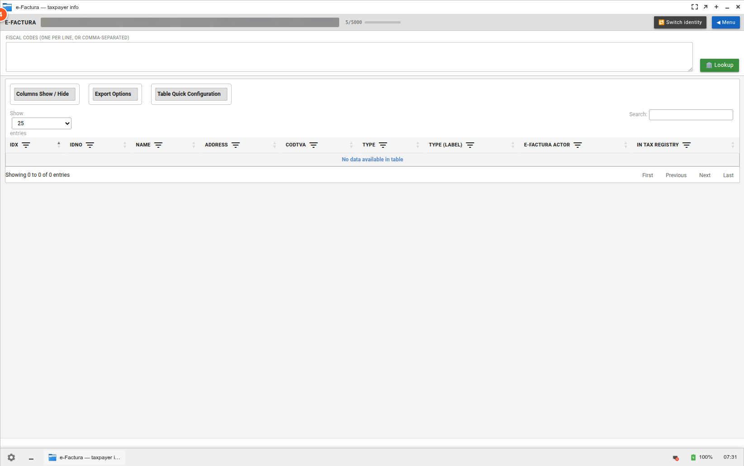Sort by IDNO using sort arrows
The height and width of the screenshot is (466, 744).
pos(125,145)
